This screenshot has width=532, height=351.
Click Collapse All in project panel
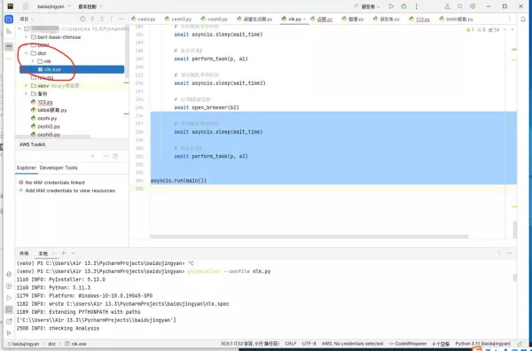[102, 19]
